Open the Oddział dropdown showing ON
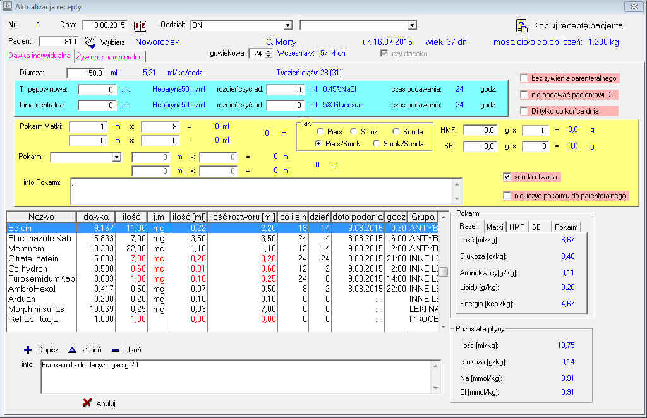Image resolution: width=647 pixels, height=418 pixels. (x=288, y=25)
